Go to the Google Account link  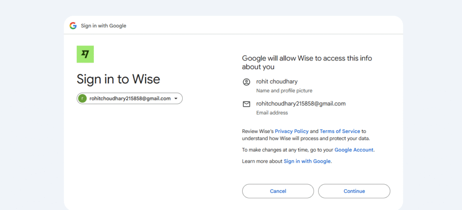(354, 150)
